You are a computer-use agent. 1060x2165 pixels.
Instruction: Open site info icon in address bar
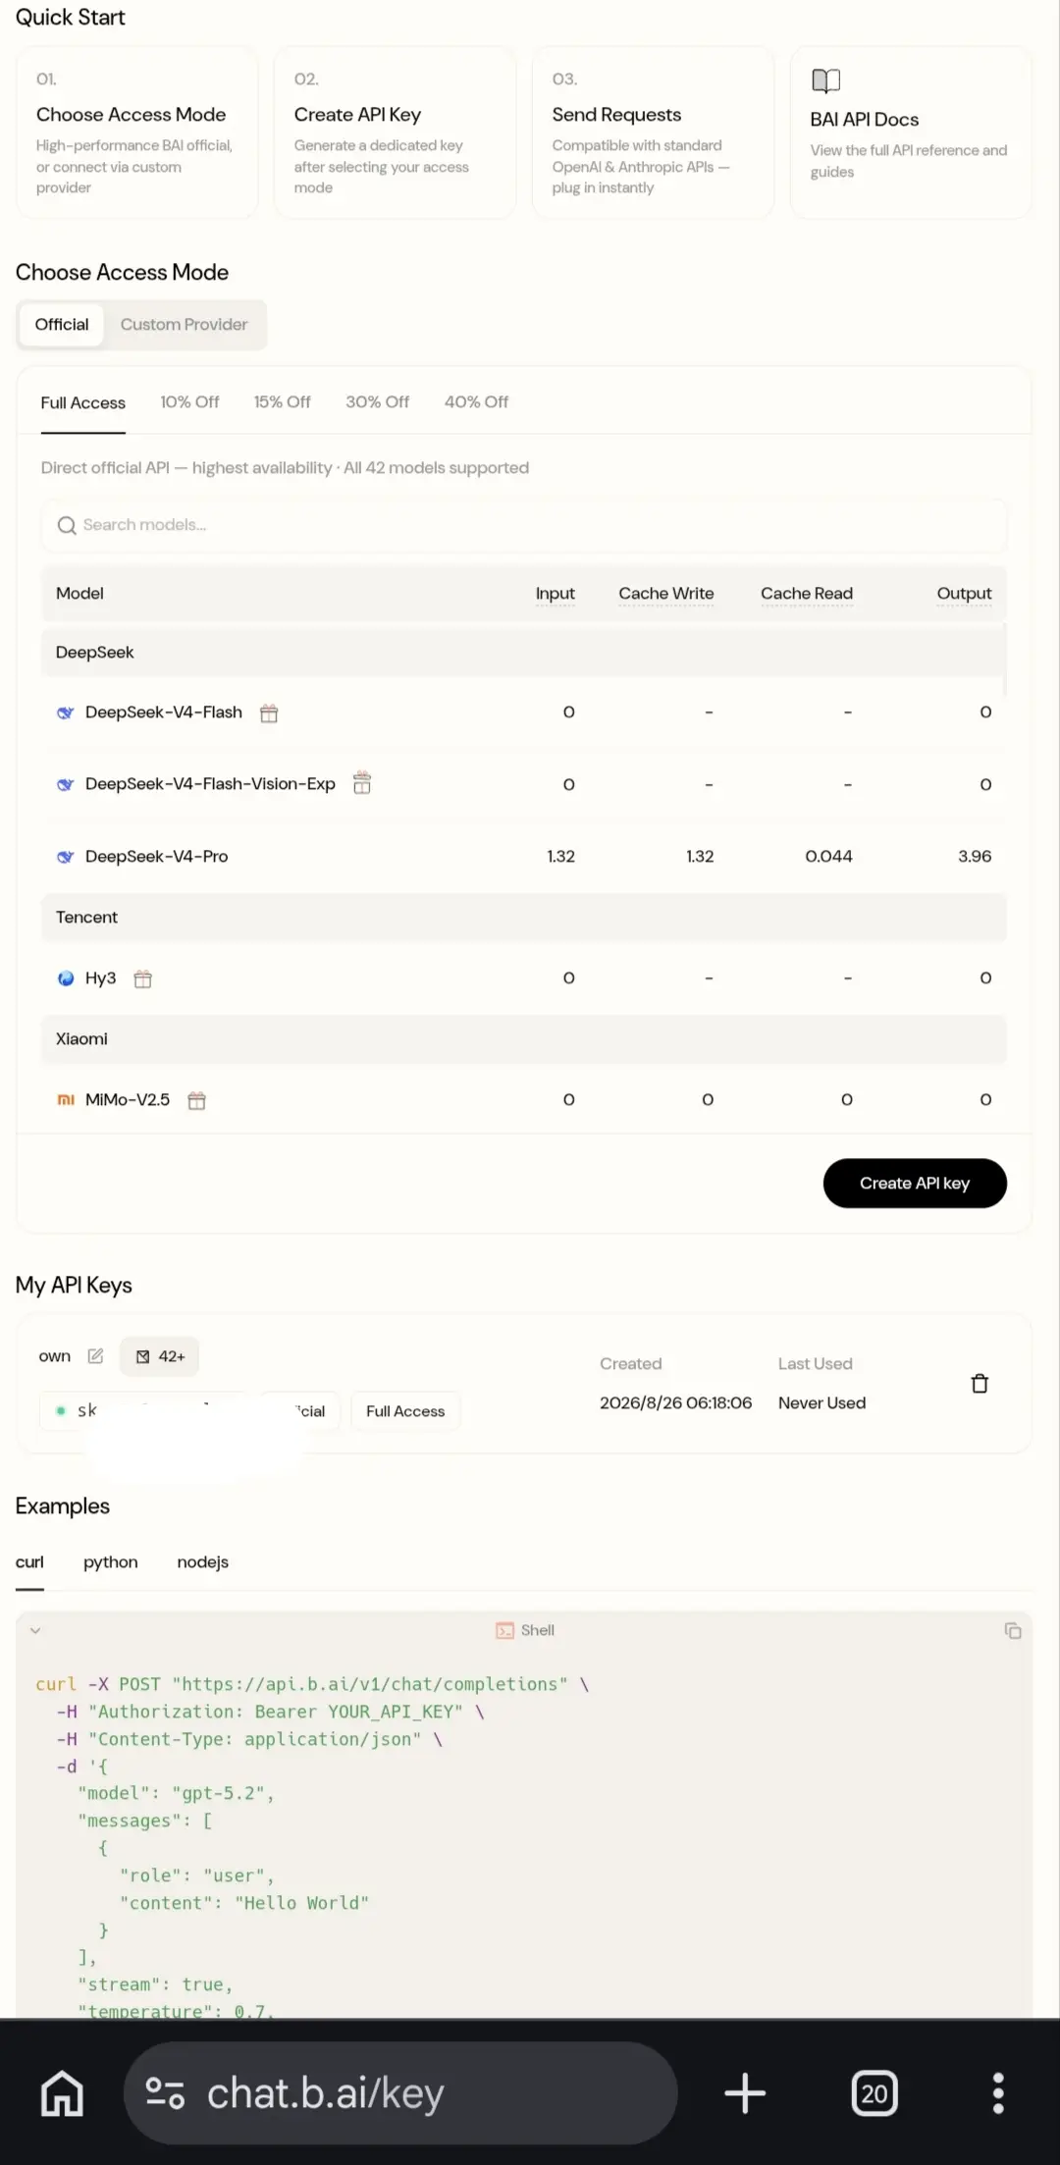[165, 2093]
